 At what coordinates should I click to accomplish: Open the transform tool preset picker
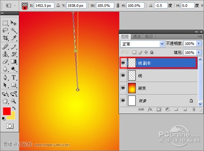(x=10, y=6)
